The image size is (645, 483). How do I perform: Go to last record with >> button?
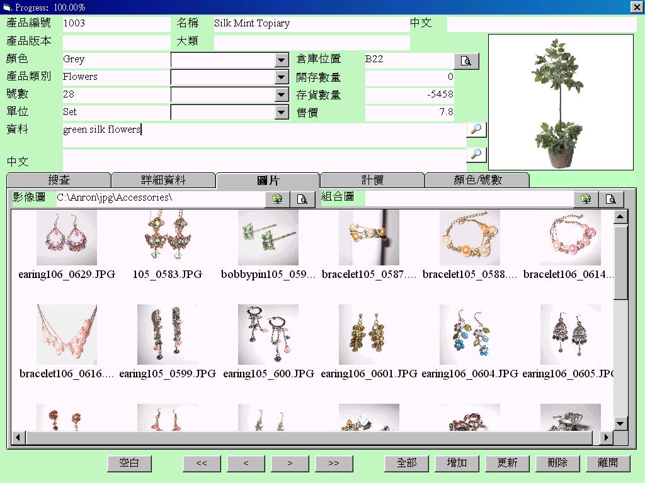(334, 463)
